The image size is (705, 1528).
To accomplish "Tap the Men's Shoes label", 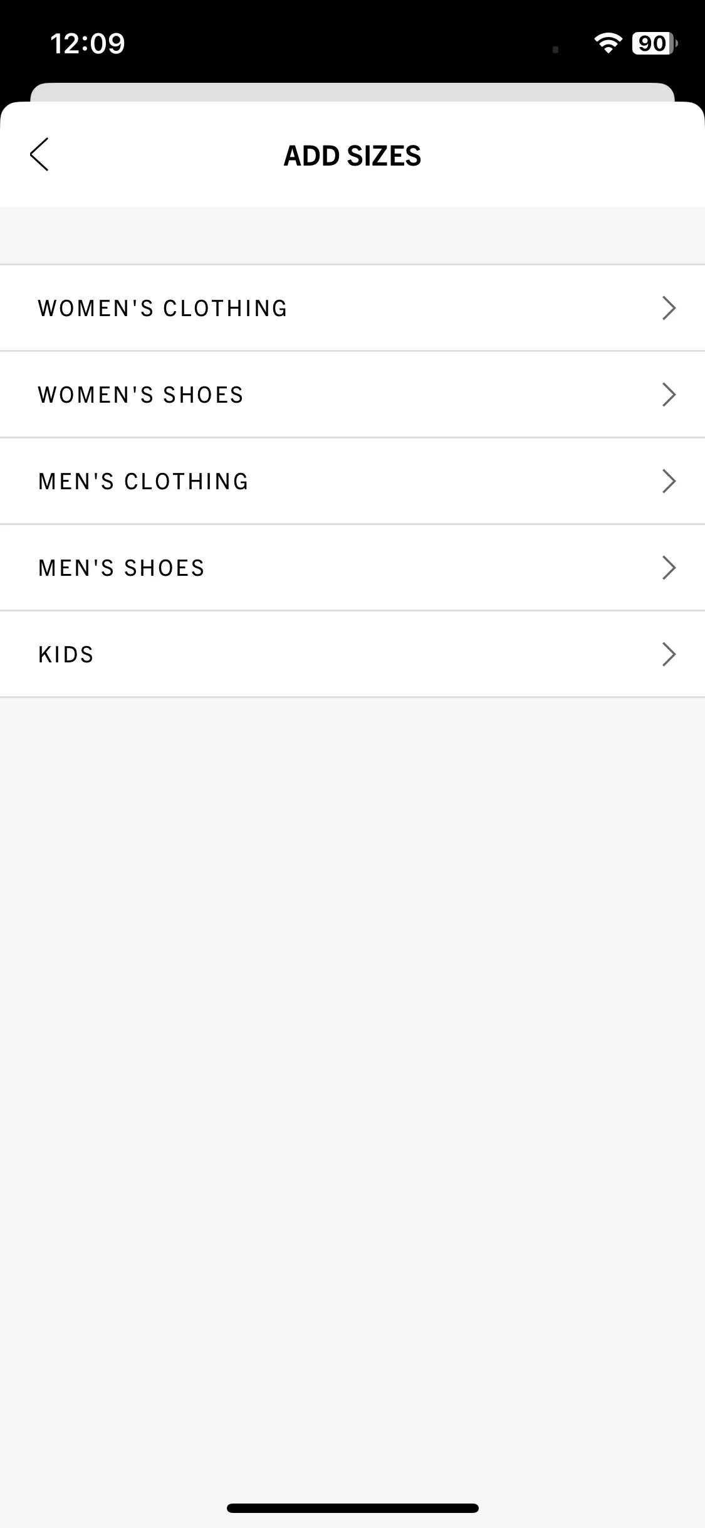I will click(122, 568).
